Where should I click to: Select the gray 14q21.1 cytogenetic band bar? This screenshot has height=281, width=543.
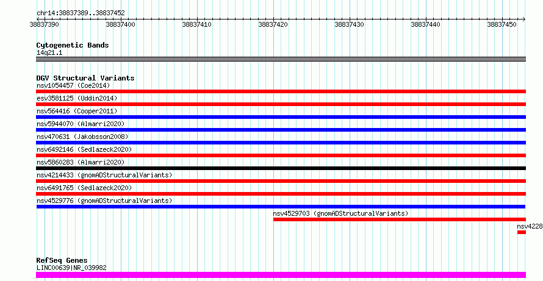click(281, 59)
